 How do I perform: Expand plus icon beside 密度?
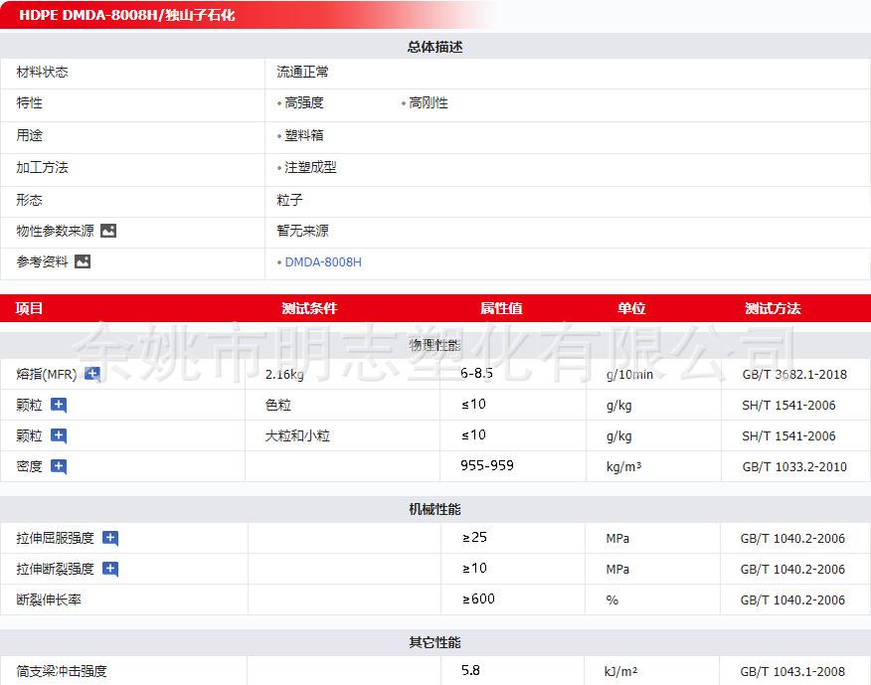pyautogui.click(x=59, y=466)
